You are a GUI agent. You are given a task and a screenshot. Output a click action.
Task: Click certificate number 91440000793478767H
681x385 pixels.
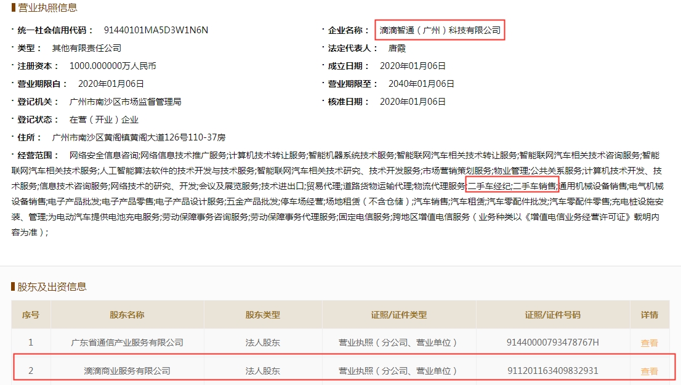click(x=552, y=342)
